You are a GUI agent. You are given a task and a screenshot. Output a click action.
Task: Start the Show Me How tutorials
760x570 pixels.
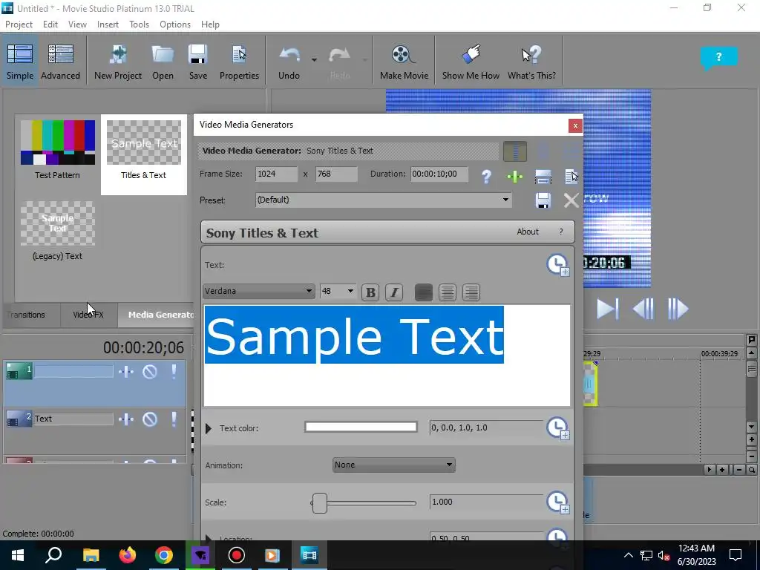471,62
